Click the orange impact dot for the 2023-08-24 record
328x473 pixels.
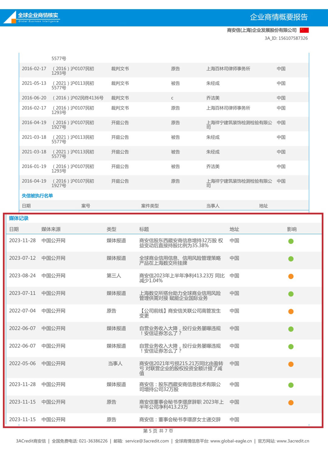(291, 276)
